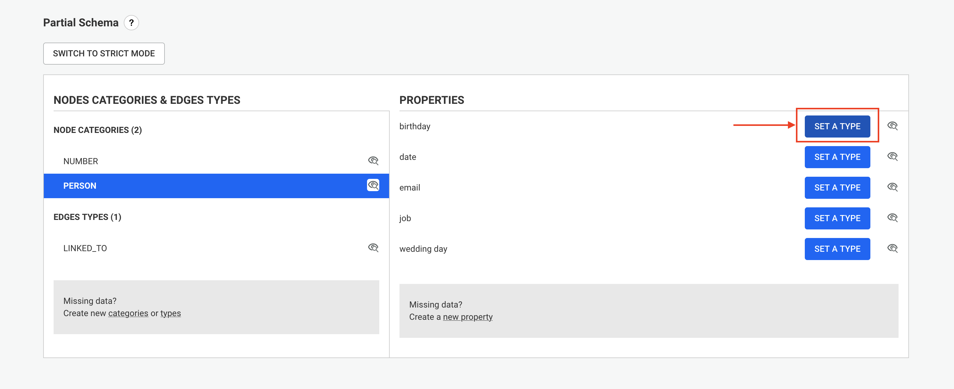Screen dimensions: 954x389
Task: Set a type for date property
Action: (x=837, y=157)
